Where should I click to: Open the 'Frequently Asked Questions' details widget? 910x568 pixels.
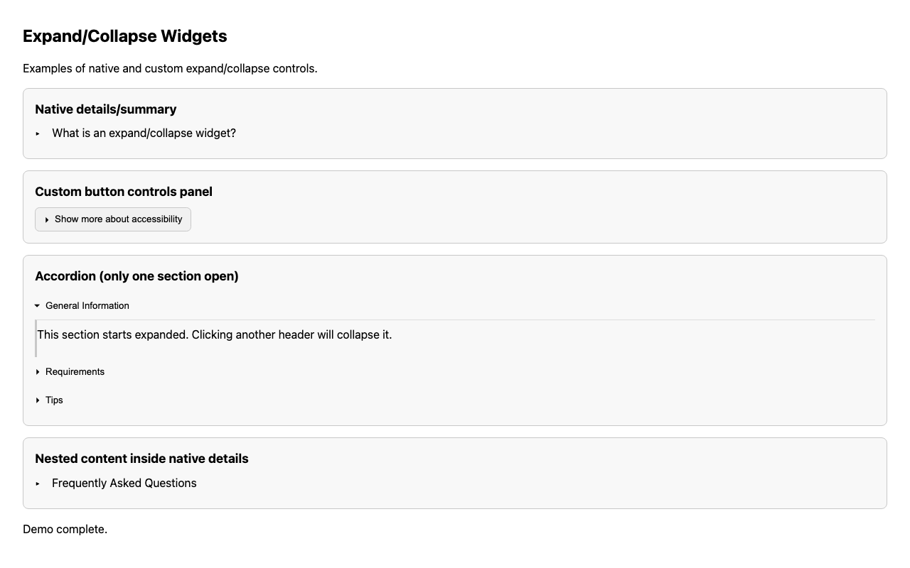123,481
